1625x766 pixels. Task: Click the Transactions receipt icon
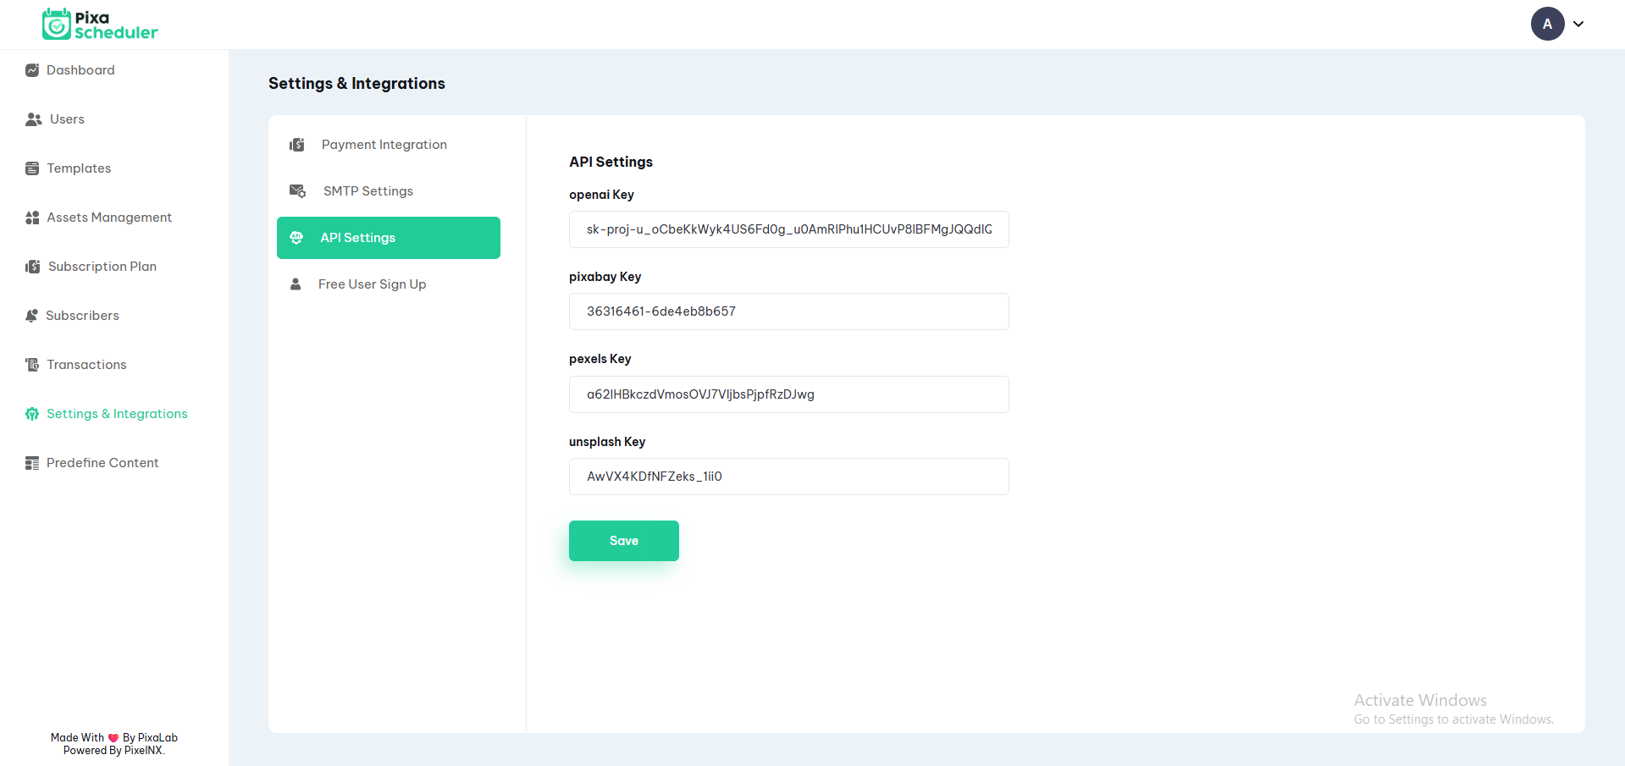32,365
